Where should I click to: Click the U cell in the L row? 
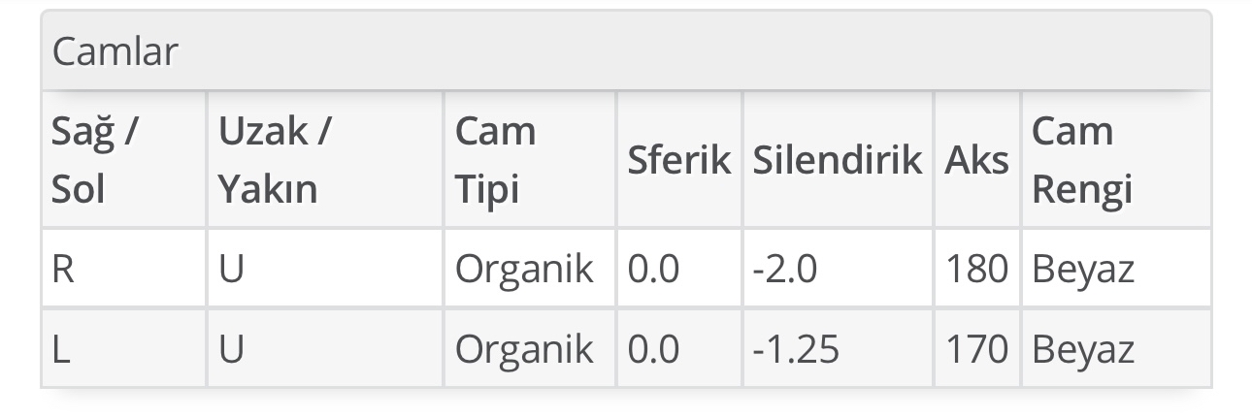tap(230, 348)
